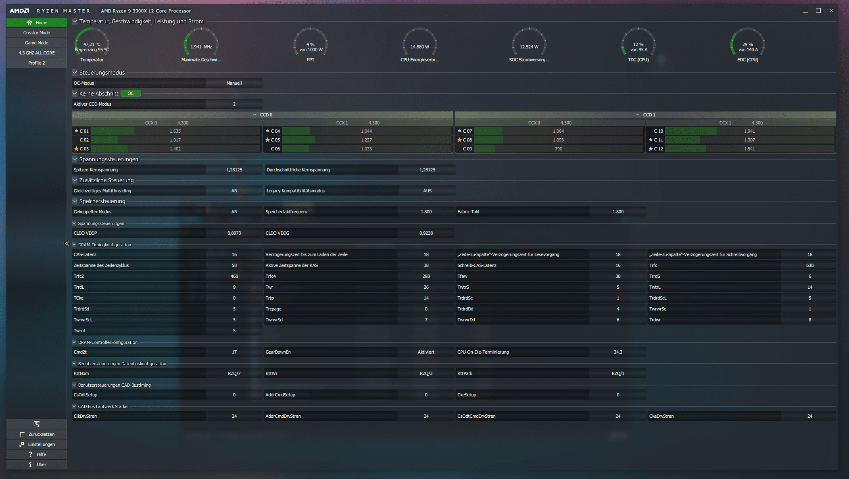Click the C 09 core clock bar

559,149
